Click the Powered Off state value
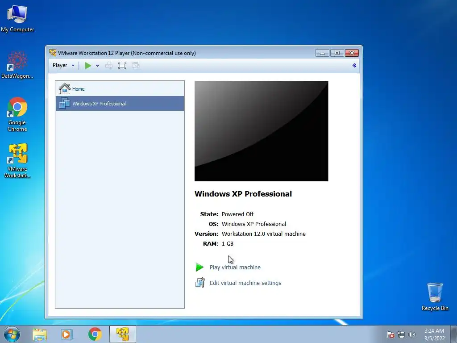The height and width of the screenshot is (343, 457). pos(237,214)
